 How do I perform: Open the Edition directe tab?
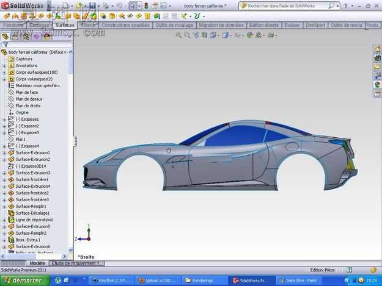pyautogui.click(x=264, y=25)
